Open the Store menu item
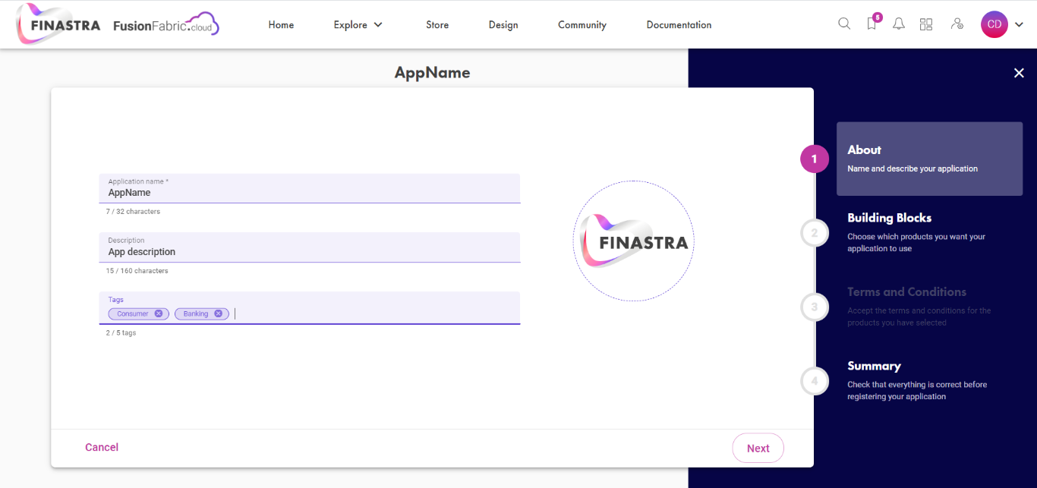 tap(437, 25)
